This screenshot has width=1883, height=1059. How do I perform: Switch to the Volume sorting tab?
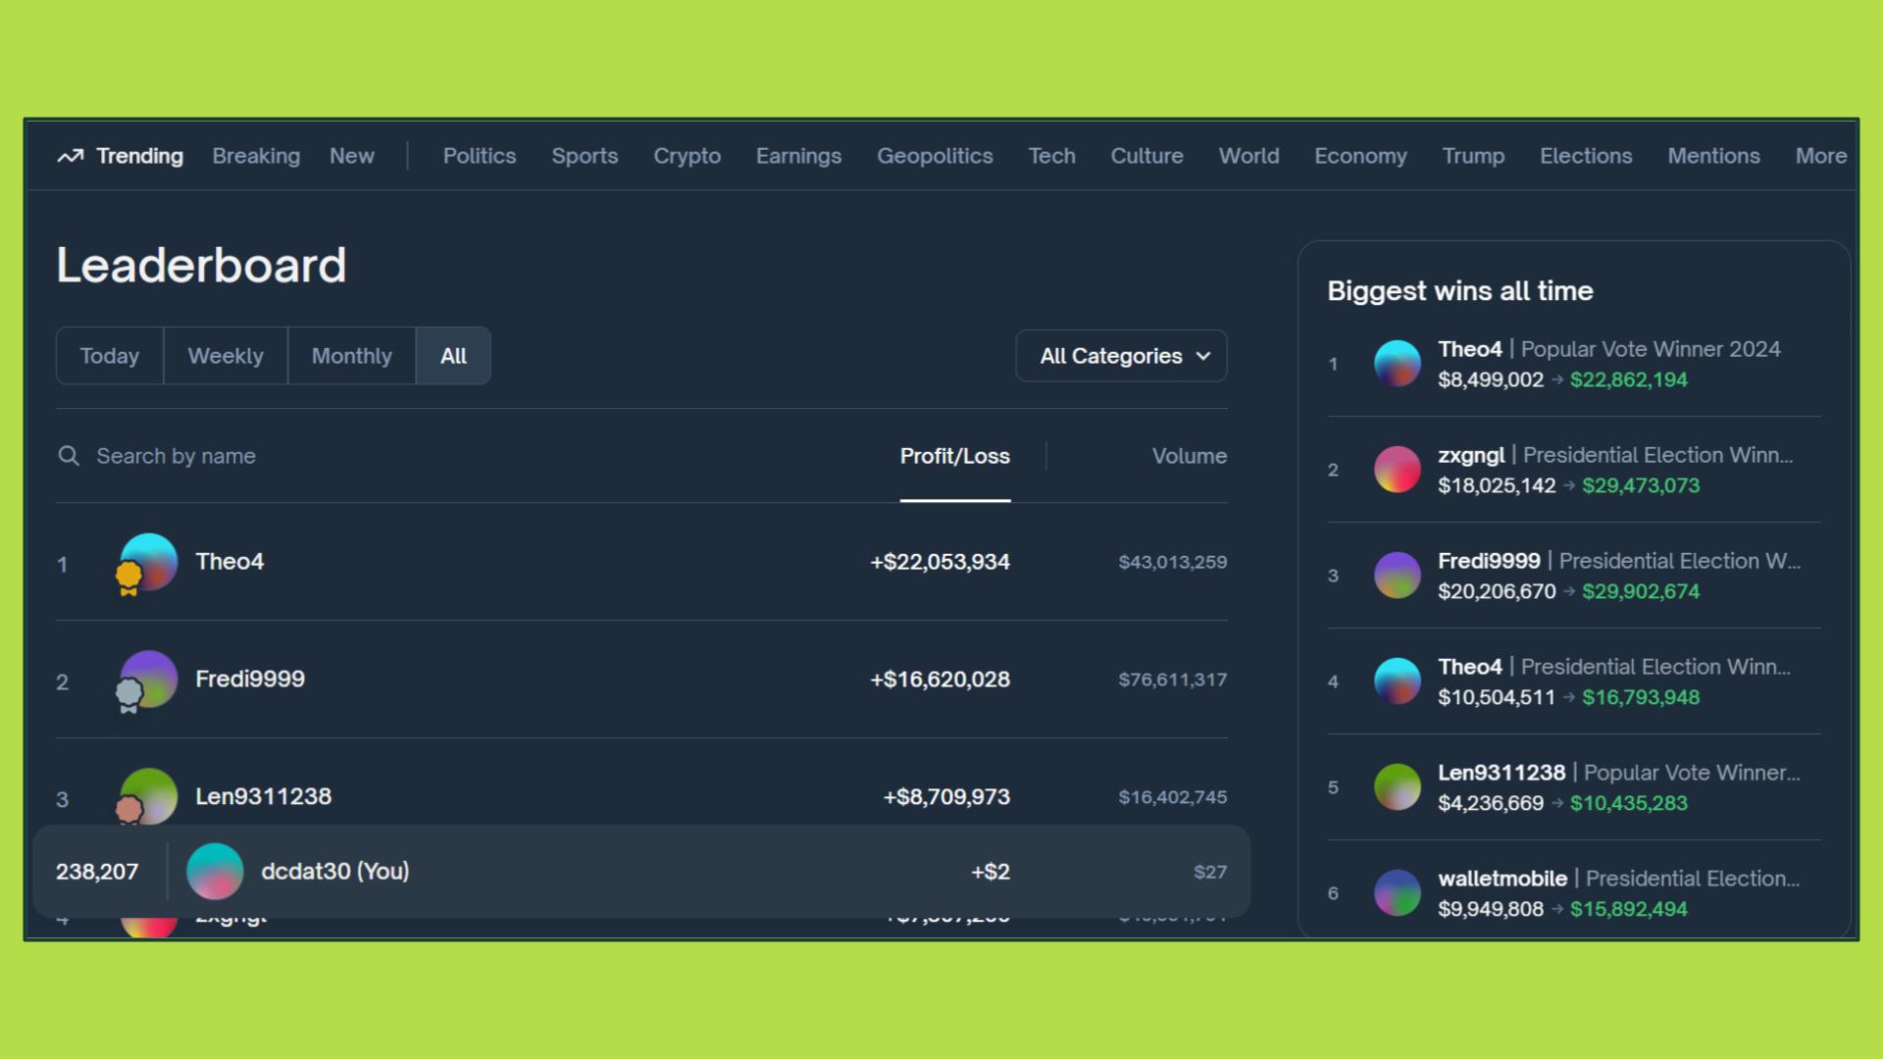tap(1189, 456)
